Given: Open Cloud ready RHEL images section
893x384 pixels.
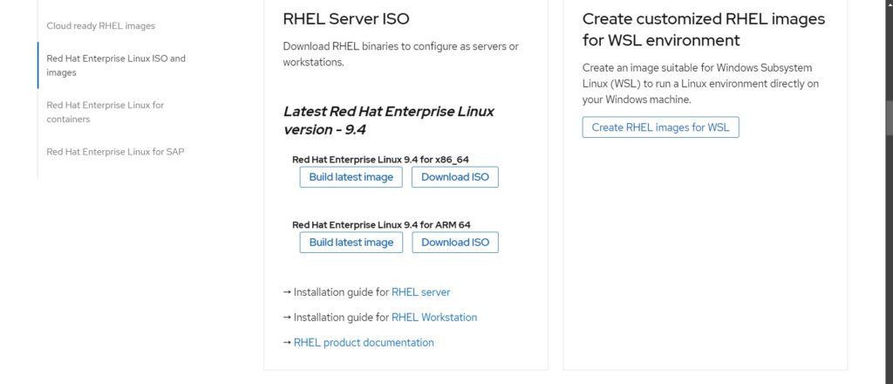Looking at the screenshot, I should pyautogui.click(x=101, y=25).
